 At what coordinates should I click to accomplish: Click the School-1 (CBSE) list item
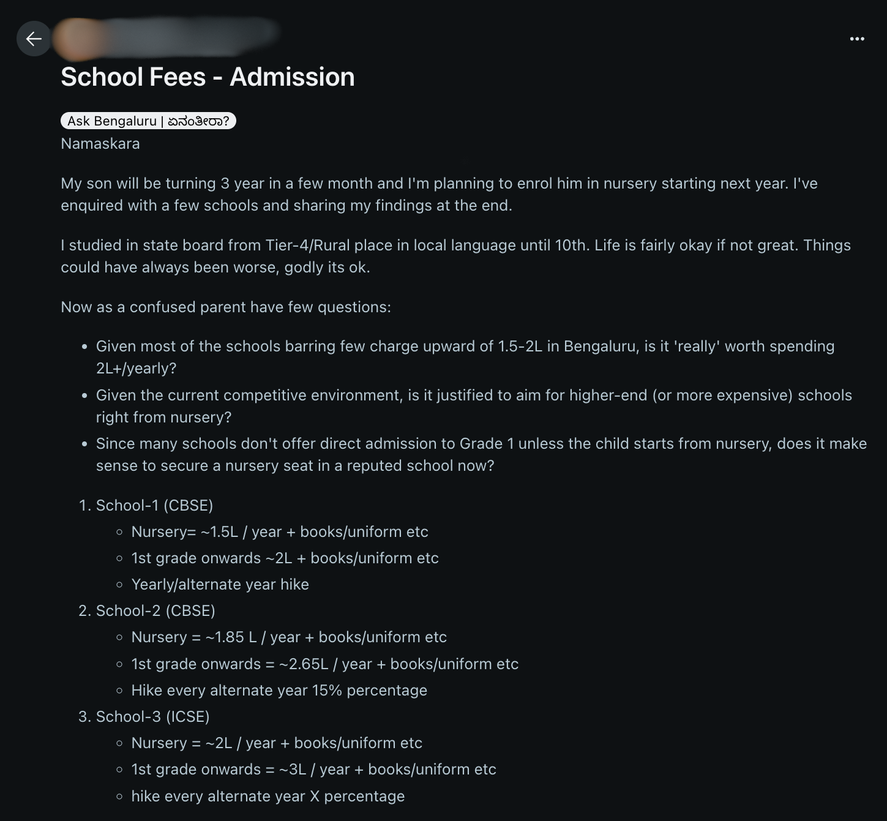154,506
